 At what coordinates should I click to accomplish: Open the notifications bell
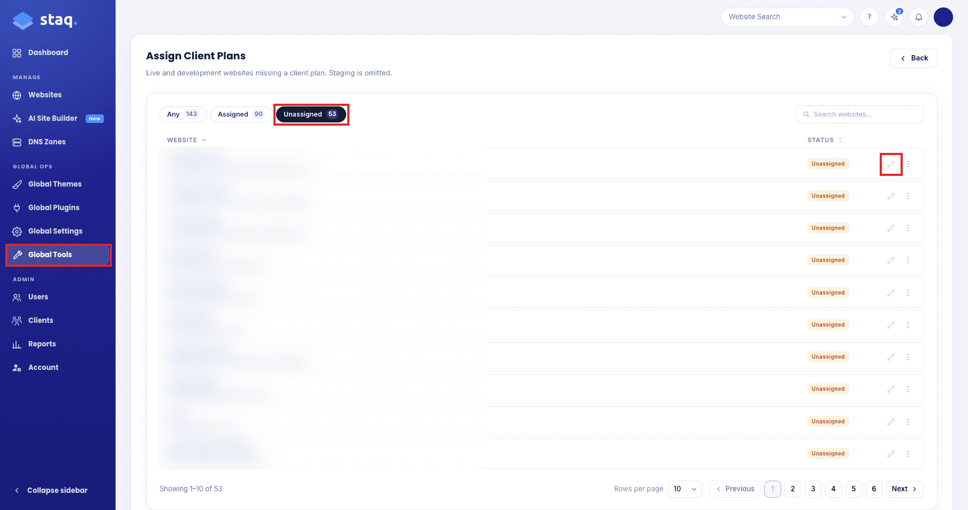(919, 17)
